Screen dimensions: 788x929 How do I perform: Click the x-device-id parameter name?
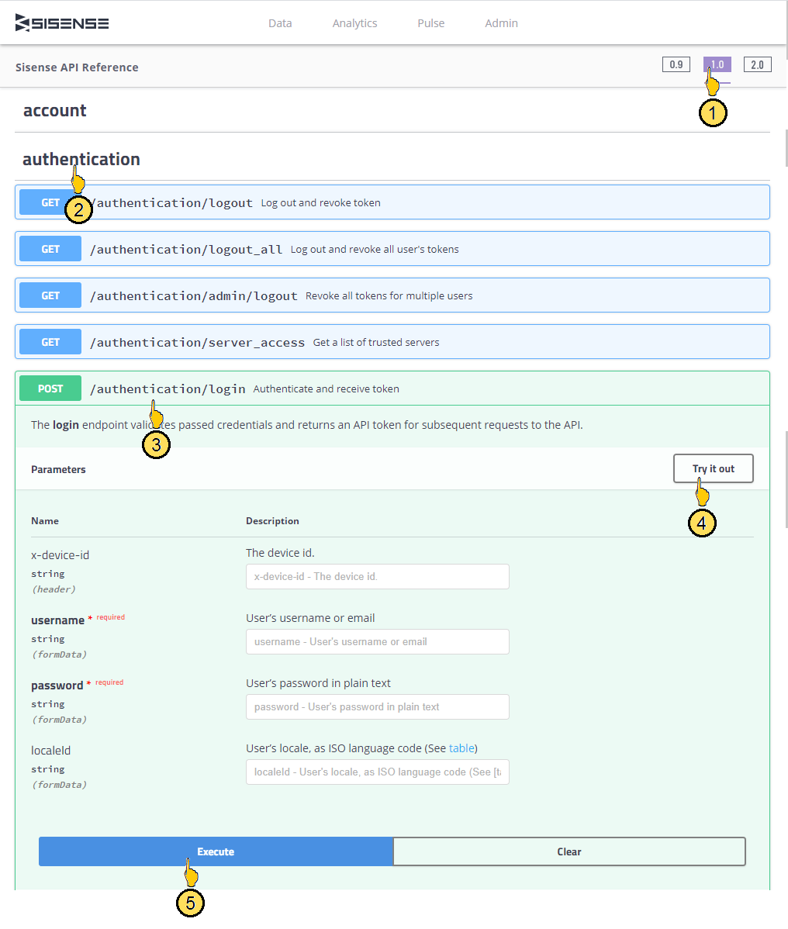60,555
